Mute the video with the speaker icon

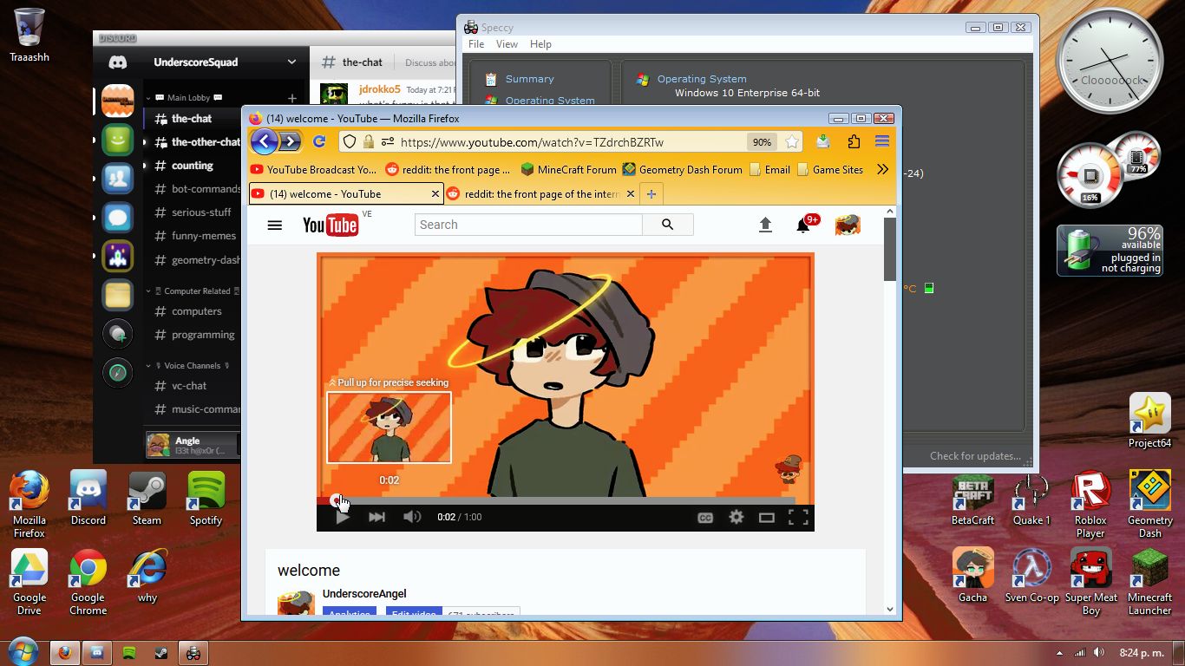(x=413, y=516)
